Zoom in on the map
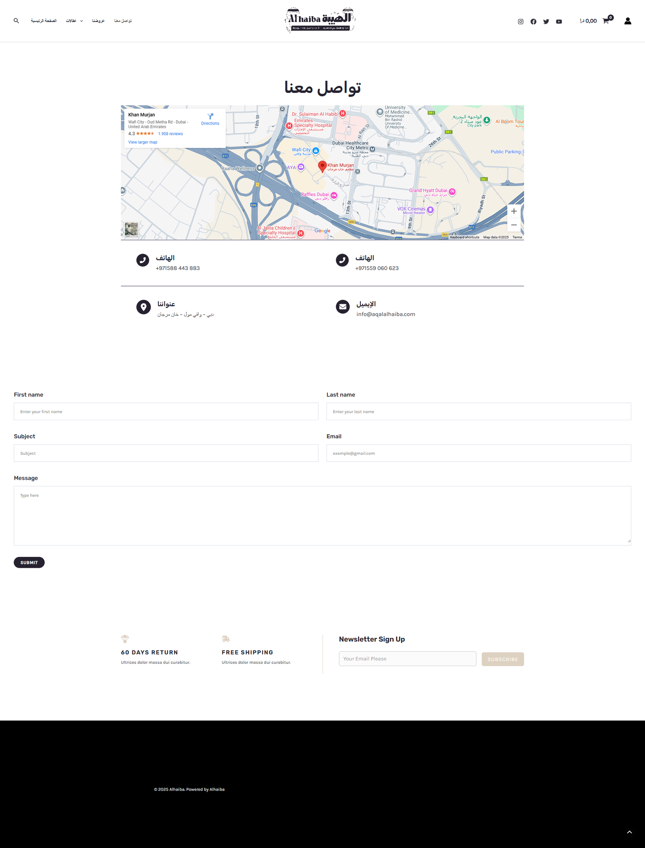This screenshot has height=848, width=645. [514, 211]
